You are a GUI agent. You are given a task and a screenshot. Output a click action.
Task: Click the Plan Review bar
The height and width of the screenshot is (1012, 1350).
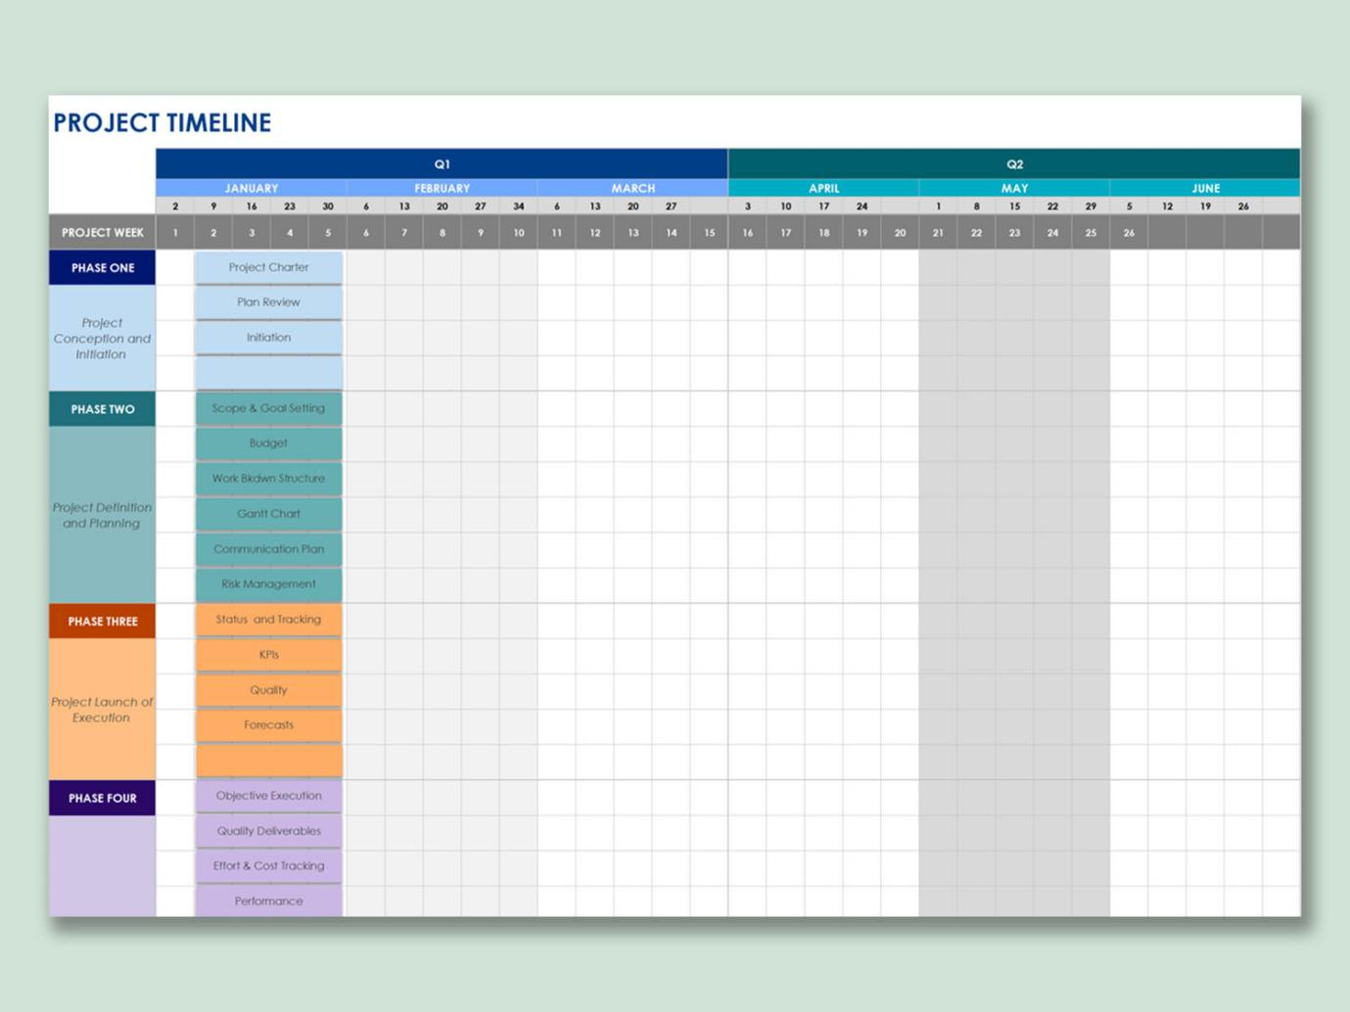[269, 301]
